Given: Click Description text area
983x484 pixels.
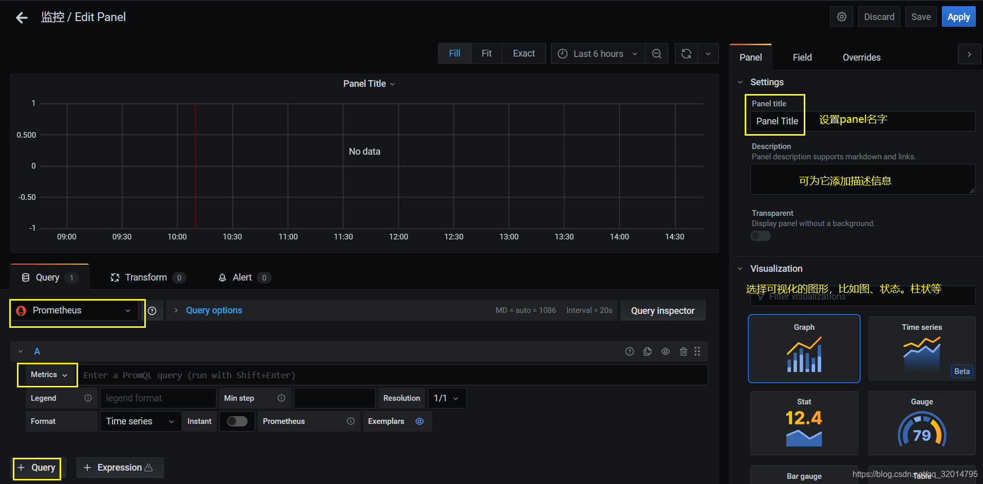Looking at the screenshot, I should tap(863, 179).
